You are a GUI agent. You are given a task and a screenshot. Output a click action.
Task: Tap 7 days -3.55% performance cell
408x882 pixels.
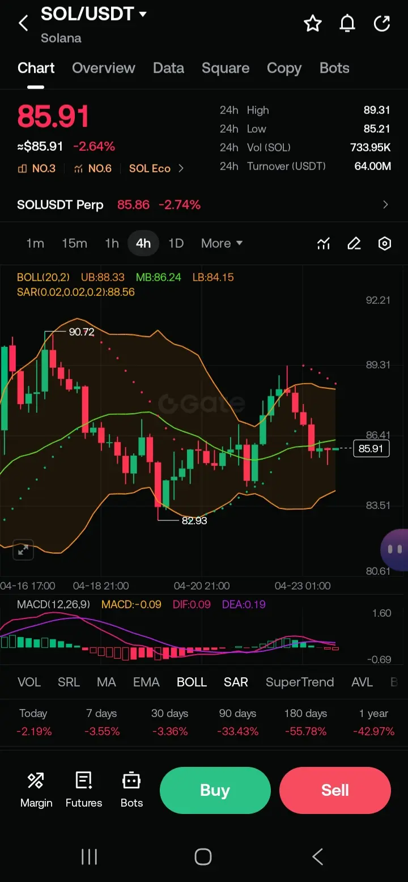[102, 722]
